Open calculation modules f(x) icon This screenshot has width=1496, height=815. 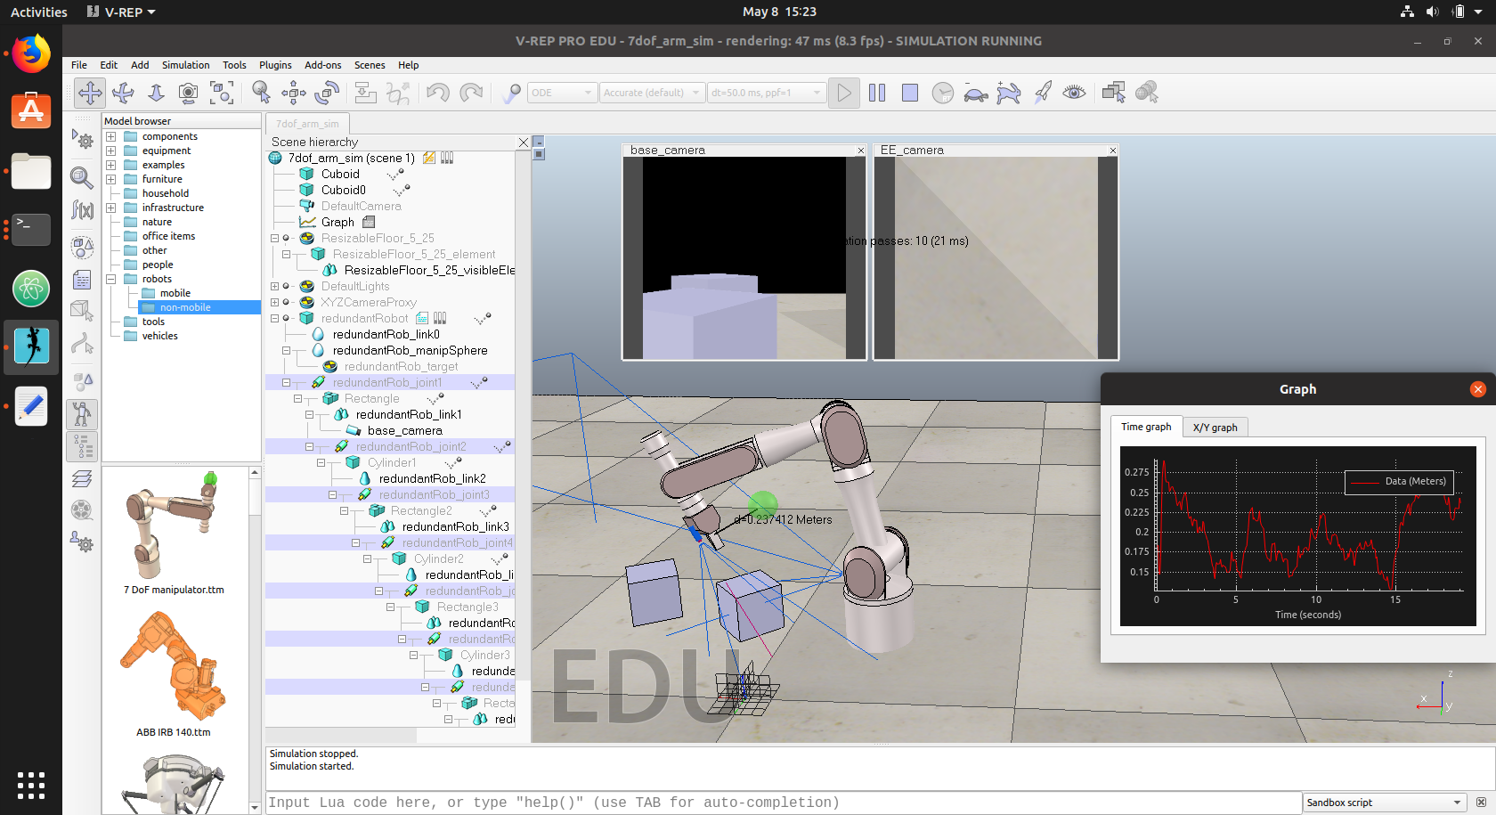click(x=82, y=210)
